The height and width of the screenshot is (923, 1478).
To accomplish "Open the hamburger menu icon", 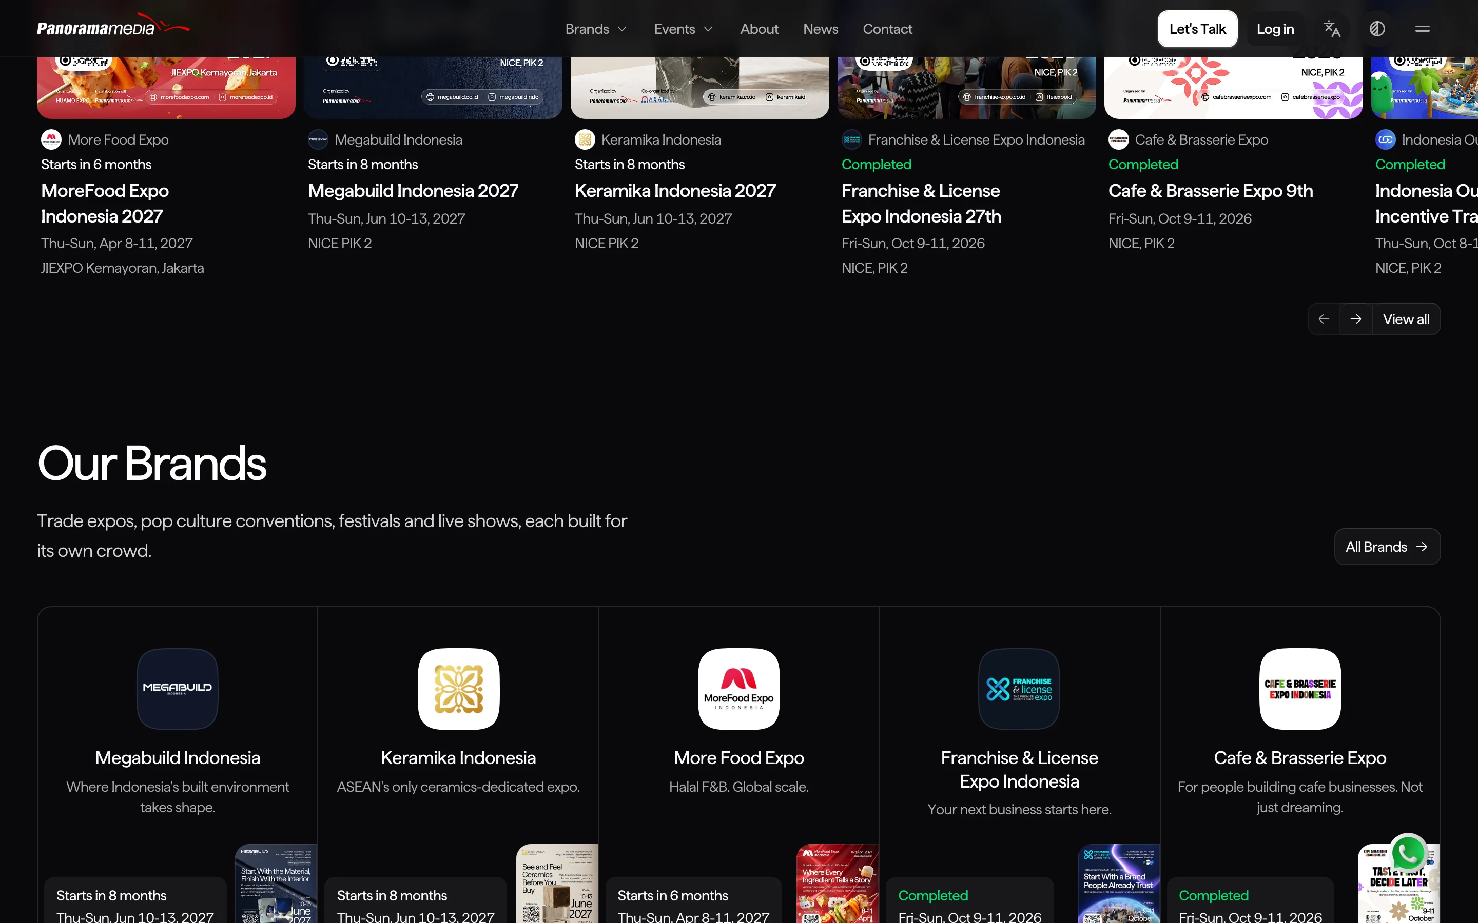I will coord(1422,29).
